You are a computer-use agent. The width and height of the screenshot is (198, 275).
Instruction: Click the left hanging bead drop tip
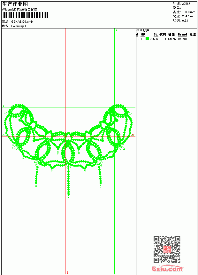click(36, 186)
